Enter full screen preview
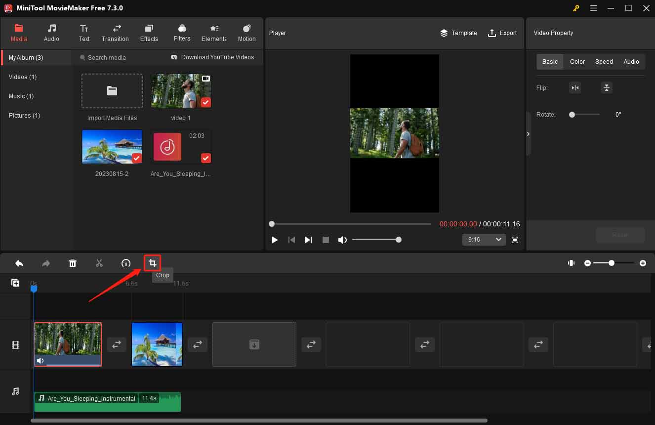 click(515, 240)
